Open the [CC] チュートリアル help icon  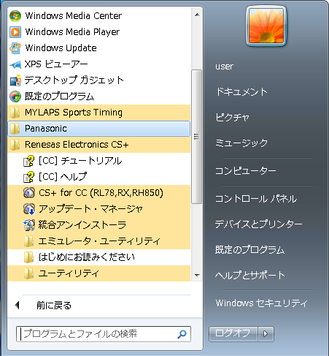tap(29, 161)
